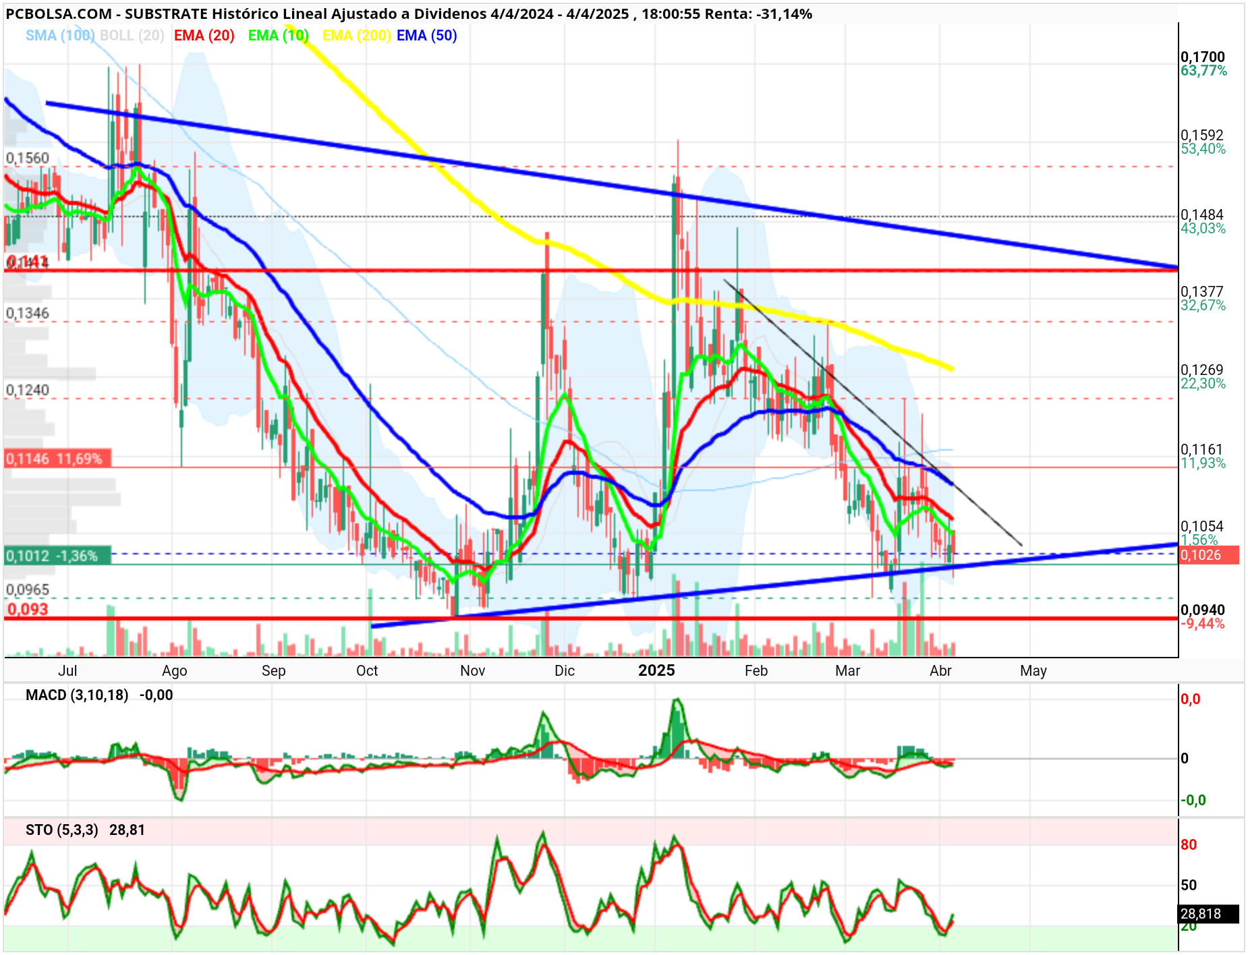1248x955 pixels.
Task: Click the red 0,1026 current price tag
Action: [1209, 555]
